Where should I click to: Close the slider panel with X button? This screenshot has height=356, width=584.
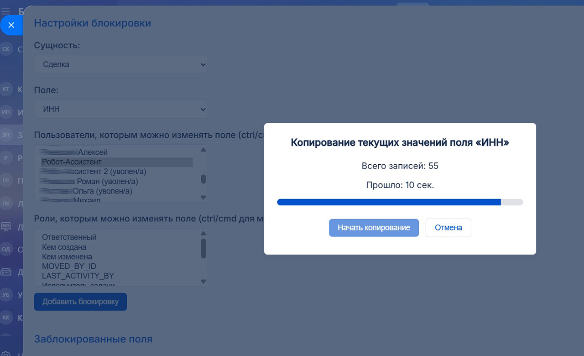click(11, 25)
